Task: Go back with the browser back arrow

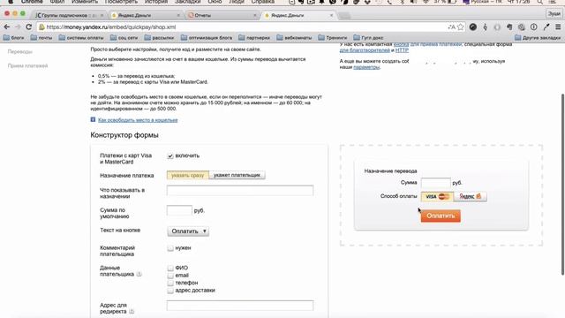Action: [6, 27]
